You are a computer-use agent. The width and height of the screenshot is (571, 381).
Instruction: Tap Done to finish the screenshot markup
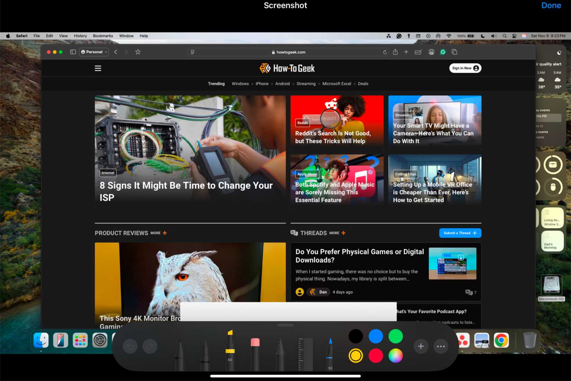[551, 6]
